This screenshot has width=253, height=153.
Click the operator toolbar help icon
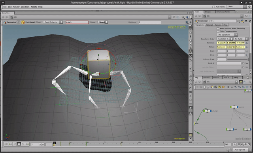pos(191,22)
